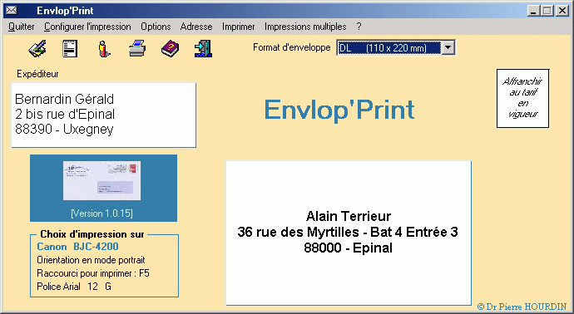Open the Adresse menu
The image size is (574, 314).
point(196,27)
